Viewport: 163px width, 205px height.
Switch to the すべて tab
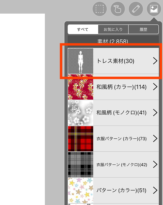tap(83, 29)
